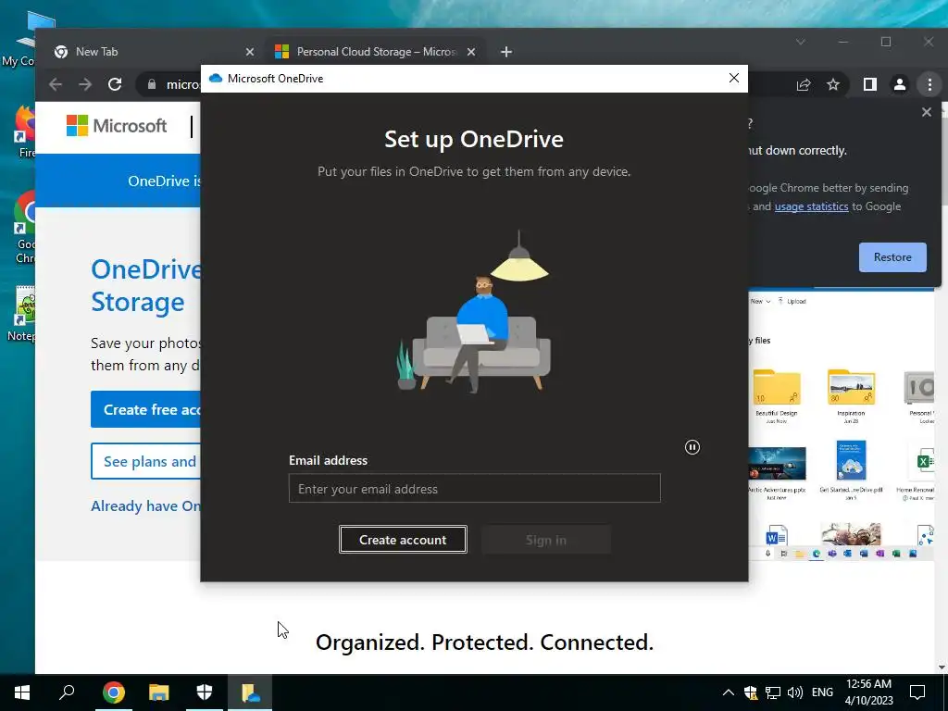The image size is (948, 711).
Task: Click Notepad++ desktop shortcut
Action: [x=24, y=315]
